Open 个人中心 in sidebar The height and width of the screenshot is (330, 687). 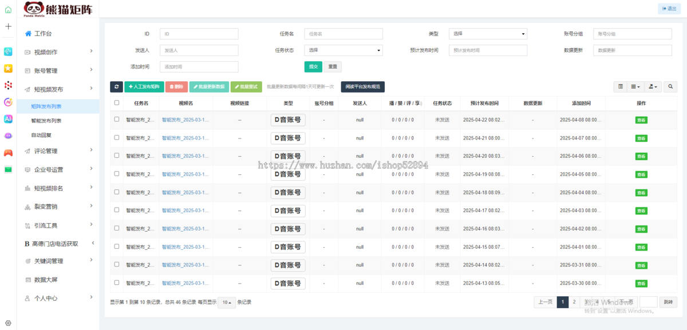coord(58,298)
